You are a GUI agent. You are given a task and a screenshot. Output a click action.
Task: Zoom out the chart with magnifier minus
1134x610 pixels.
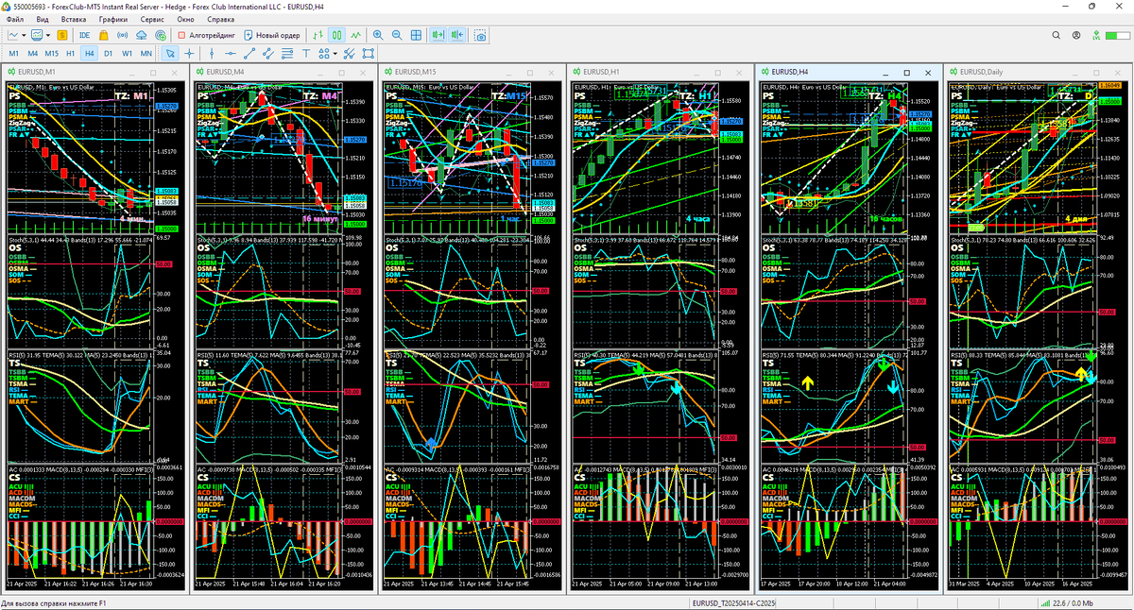click(397, 35)
